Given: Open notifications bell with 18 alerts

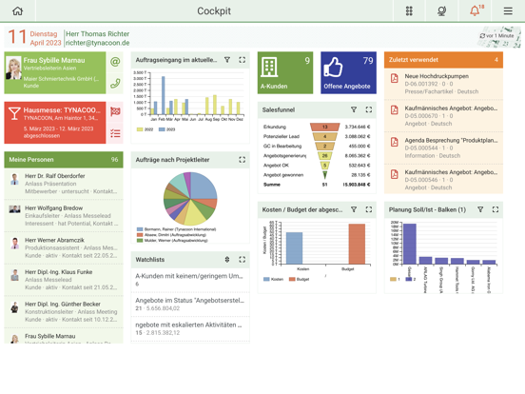Looking at the screenshot, I should tap(476, 10).
